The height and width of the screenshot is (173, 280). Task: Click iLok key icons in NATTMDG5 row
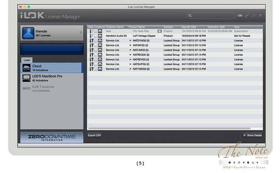tap(91, 69)
